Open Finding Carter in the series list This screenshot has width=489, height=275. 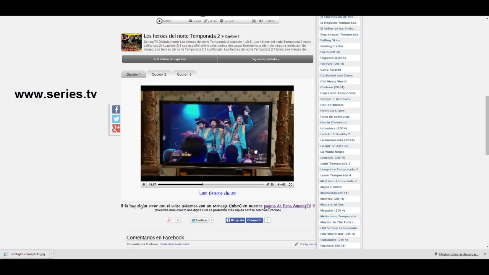pos(332,46)
